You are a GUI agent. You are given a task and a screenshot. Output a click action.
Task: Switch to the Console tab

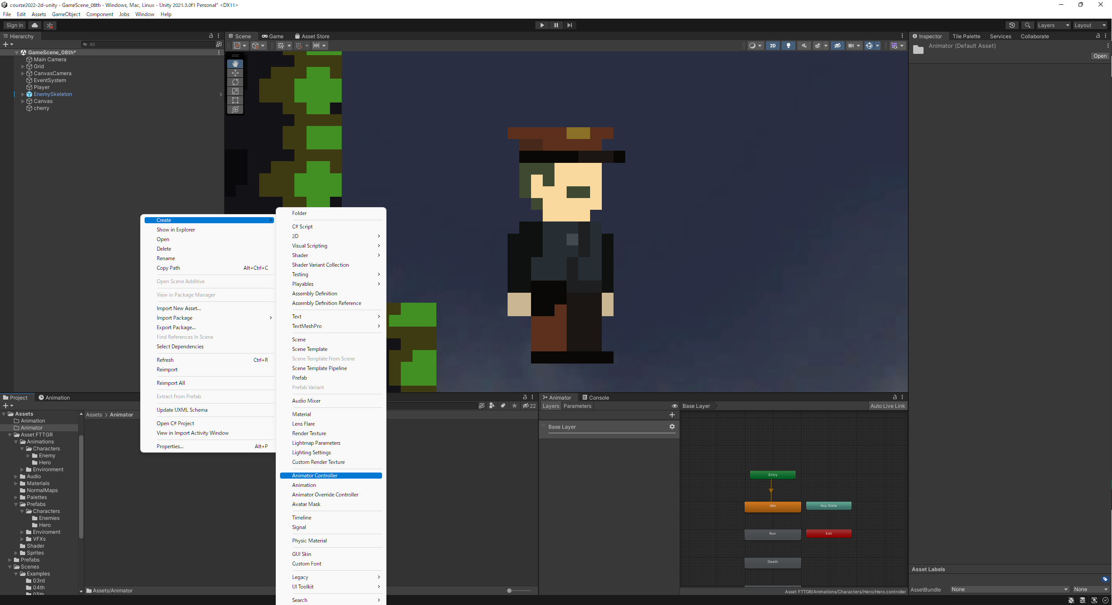595,397
